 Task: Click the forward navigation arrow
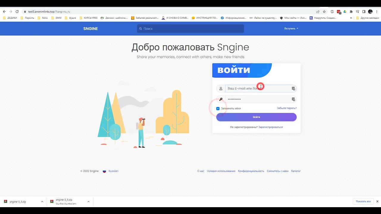[x=11, y=12]
